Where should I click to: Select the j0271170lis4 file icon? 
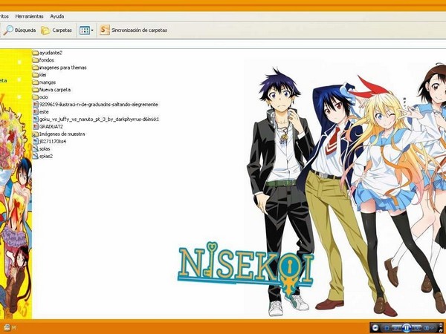pos(35,142)
